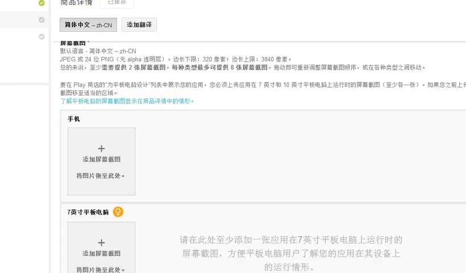This screenshot has width=466, height=273.
Task: Select the 简体中文 – zh-CN language tab
Action: point(88,25)
